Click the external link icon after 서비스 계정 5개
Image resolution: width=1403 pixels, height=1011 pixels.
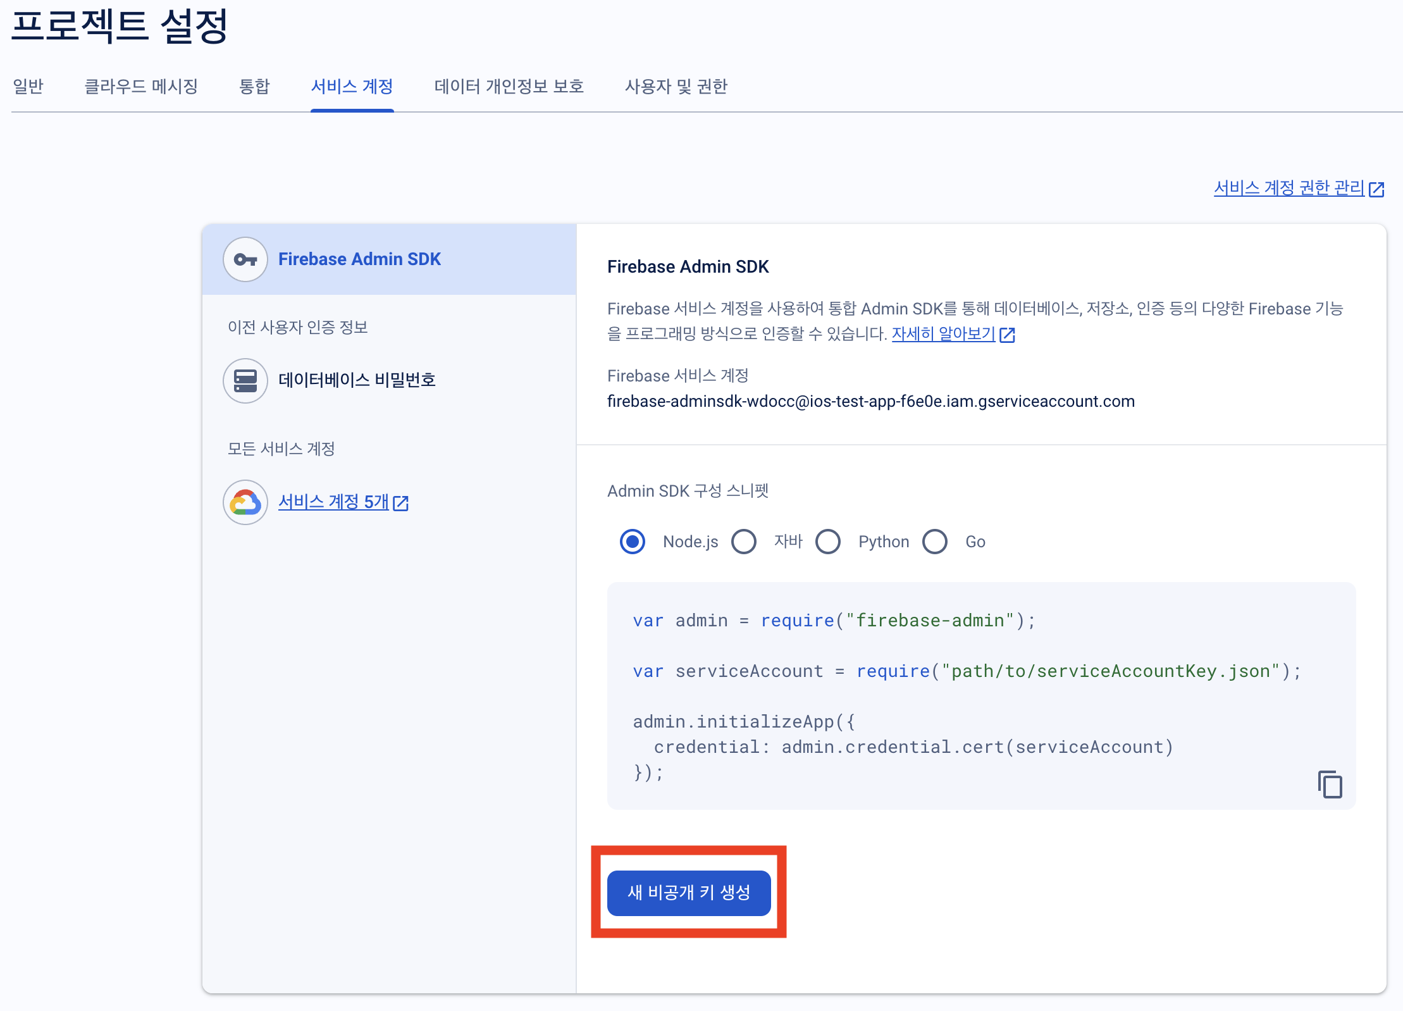pyautogui.click(x=400, y=503)
